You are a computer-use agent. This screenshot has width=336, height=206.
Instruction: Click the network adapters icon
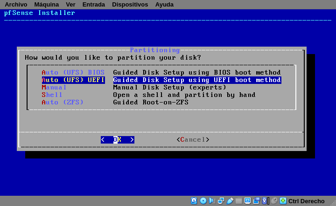pos(221,201)
